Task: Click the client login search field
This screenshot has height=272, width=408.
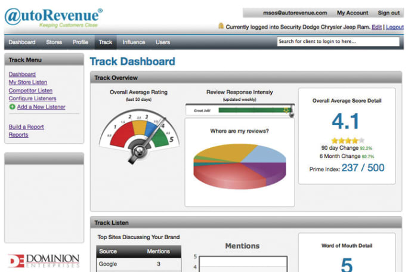Action: [x=338, y=42]
